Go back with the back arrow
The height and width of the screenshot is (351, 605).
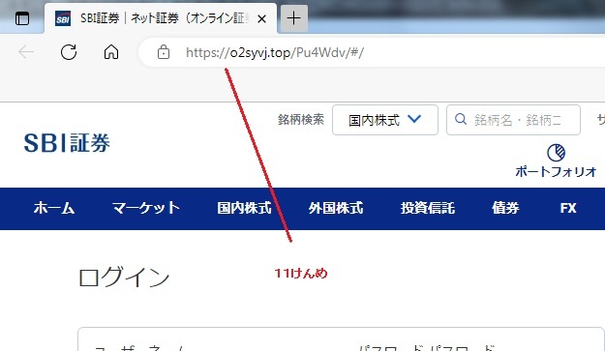tap(26, 52)
